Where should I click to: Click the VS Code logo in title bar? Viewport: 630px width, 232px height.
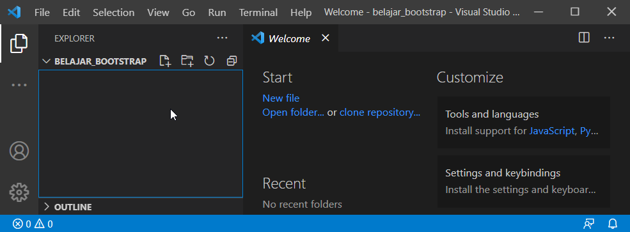(x=14, y=12)
